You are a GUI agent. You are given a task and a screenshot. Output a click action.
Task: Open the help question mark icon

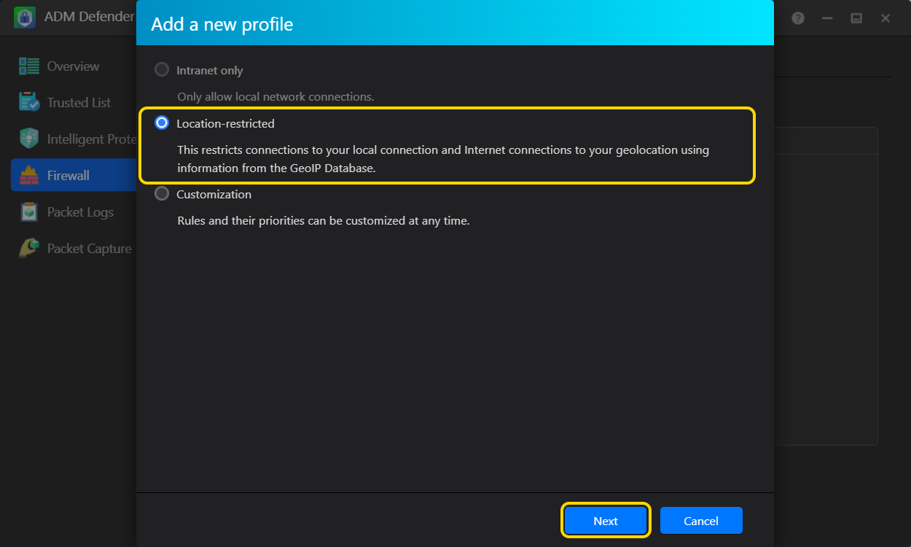tap(798, 18)
